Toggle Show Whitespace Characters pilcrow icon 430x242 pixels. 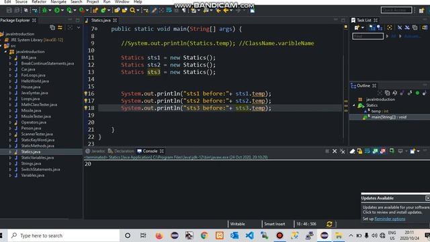[x=183, y=11]
